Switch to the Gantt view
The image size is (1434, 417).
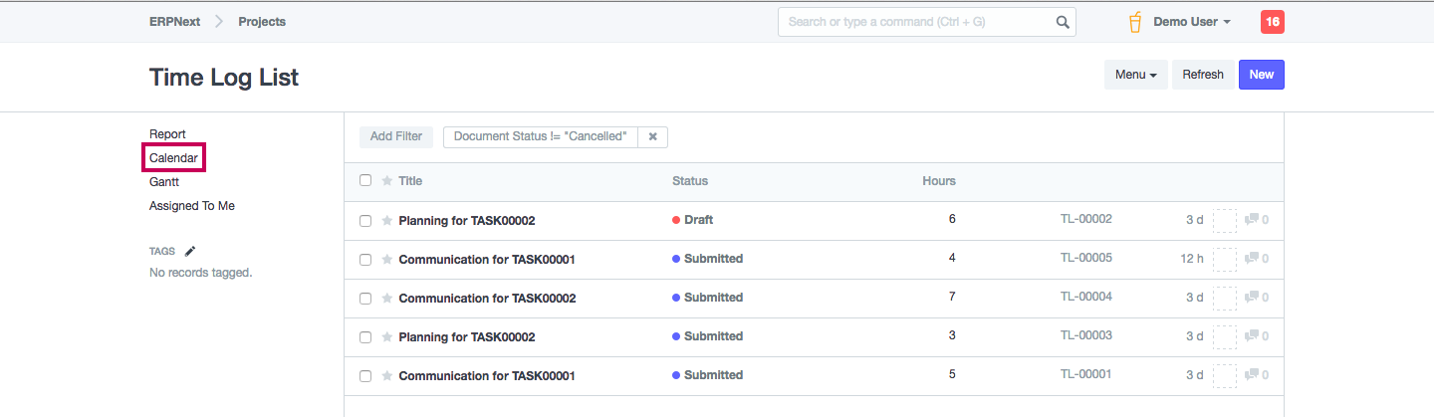click(x=164, y=182)
